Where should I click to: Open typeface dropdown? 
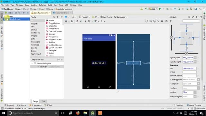click(x=198, y=88)
